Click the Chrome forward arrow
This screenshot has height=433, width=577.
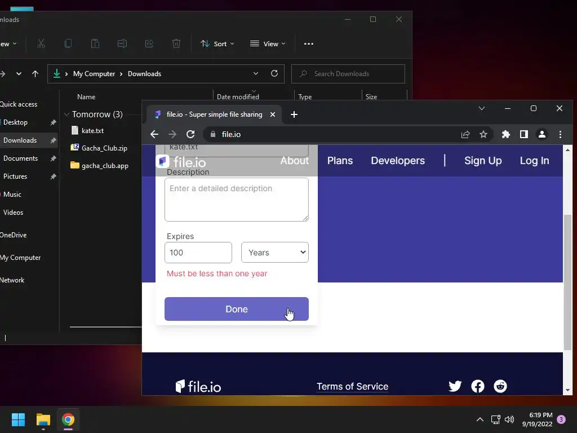coord(172,134)
